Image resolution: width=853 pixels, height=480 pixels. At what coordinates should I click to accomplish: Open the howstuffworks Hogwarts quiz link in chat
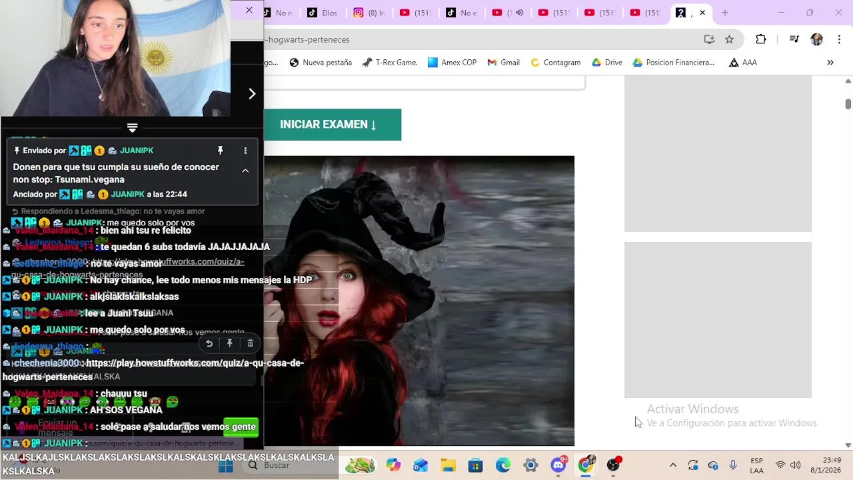pos(153,370)
